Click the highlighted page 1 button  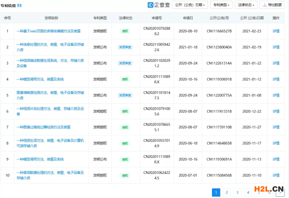[x=216, y=192]
